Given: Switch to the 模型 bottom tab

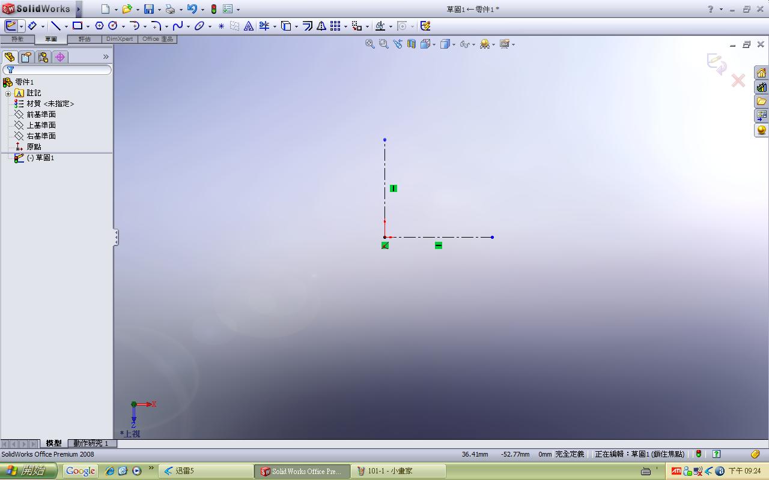Looking at the screenshot, I should (53, 443).
